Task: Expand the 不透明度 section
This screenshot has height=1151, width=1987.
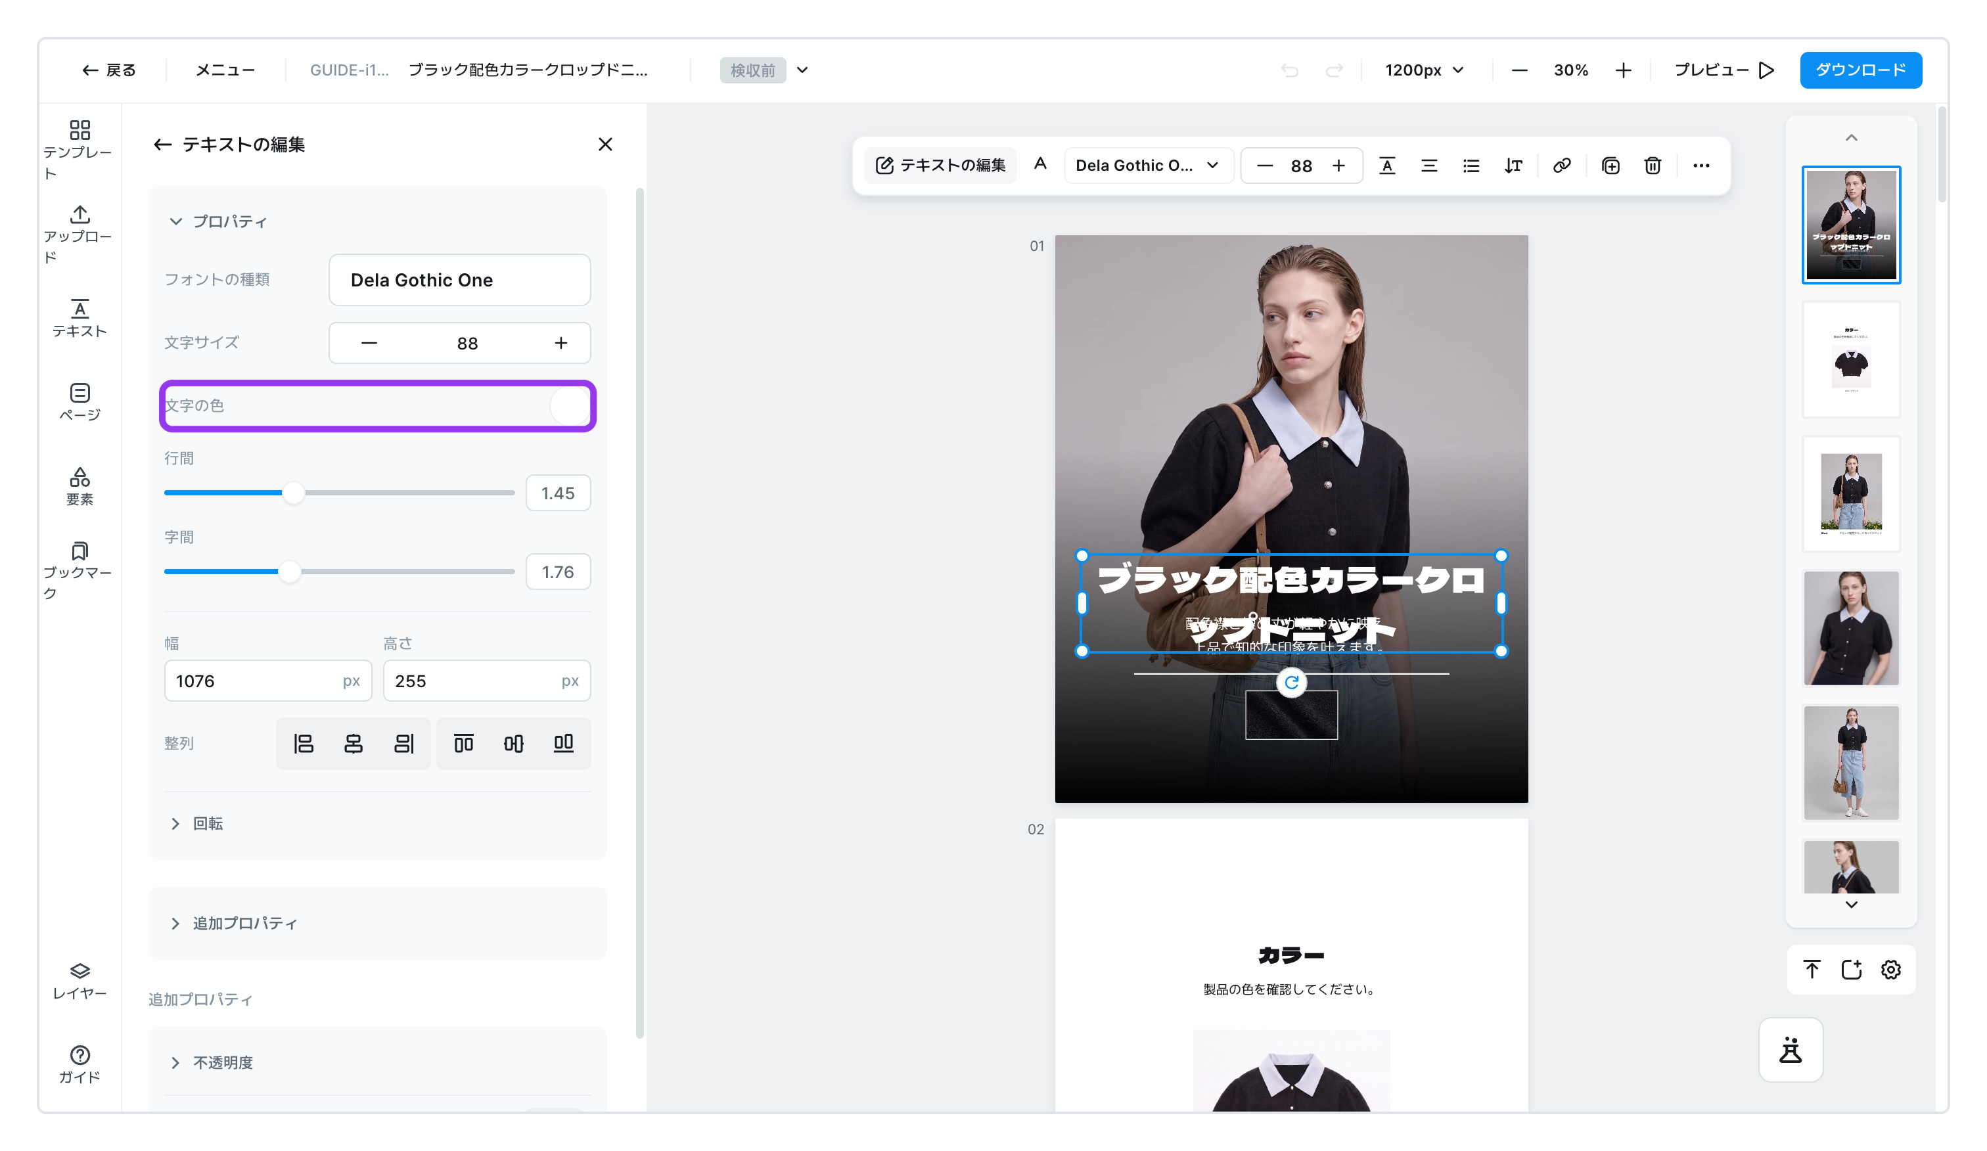Action: (212, 1062)
